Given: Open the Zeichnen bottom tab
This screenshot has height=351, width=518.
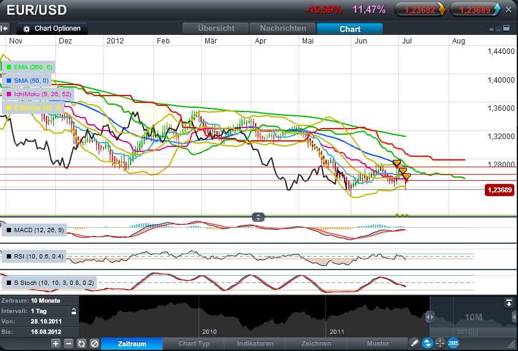Looking at the screenshot, I should (316, 344).
